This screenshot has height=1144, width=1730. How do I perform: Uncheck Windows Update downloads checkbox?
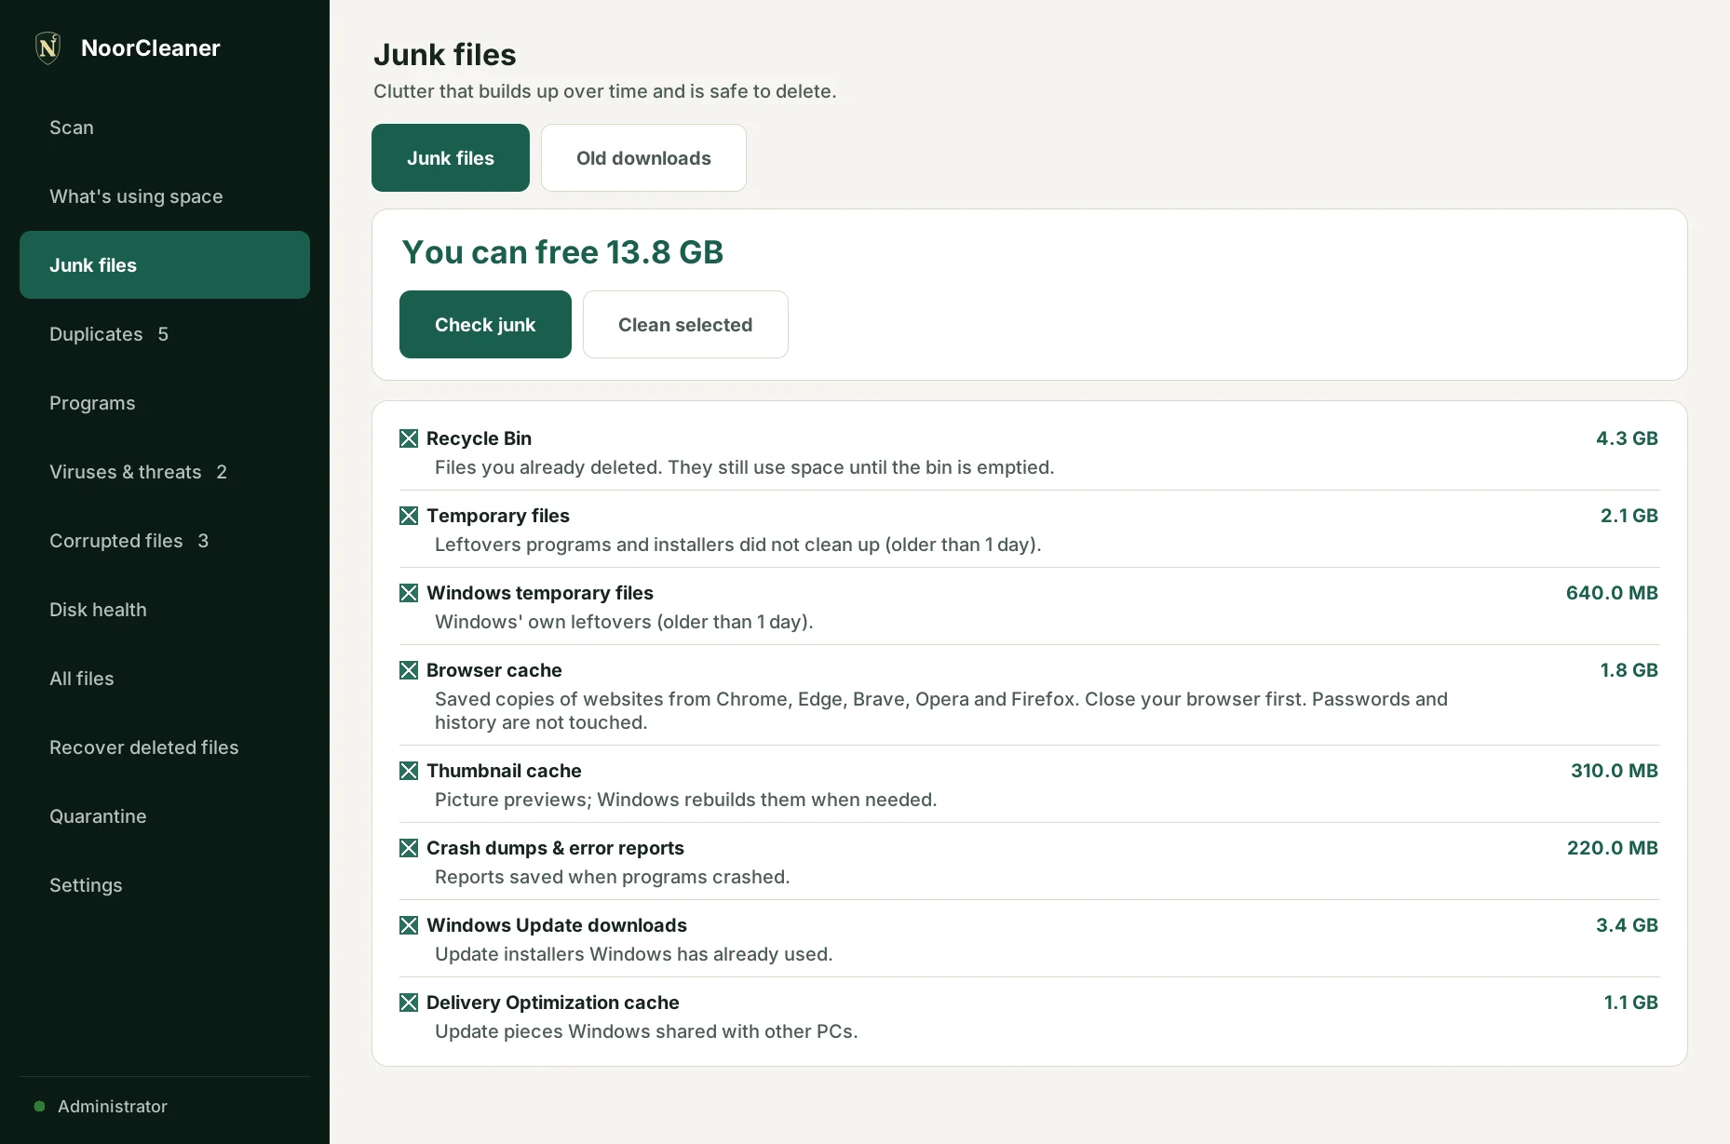(x=409, y=925)
